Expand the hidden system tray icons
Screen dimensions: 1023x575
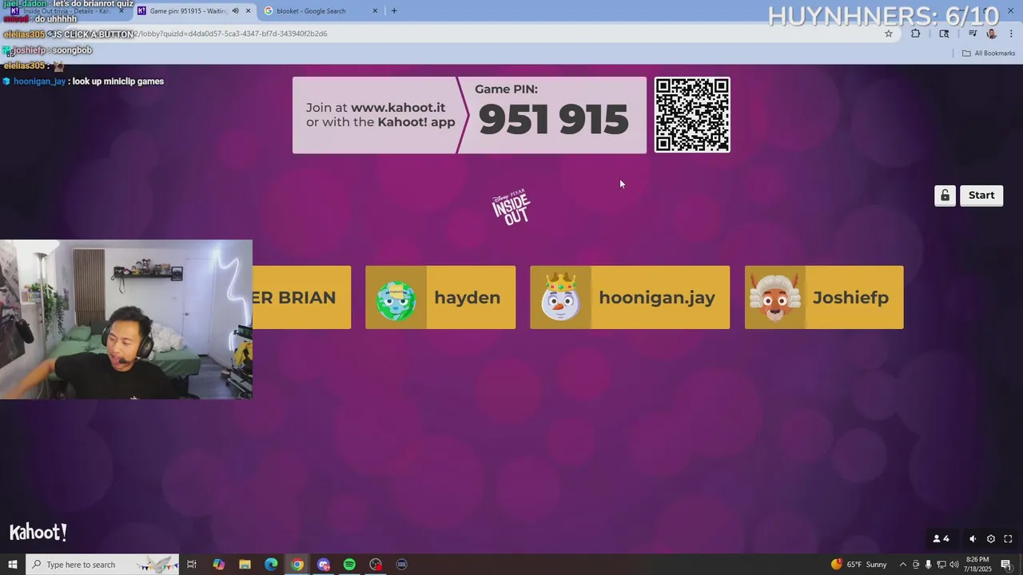[x=902, y=565]
